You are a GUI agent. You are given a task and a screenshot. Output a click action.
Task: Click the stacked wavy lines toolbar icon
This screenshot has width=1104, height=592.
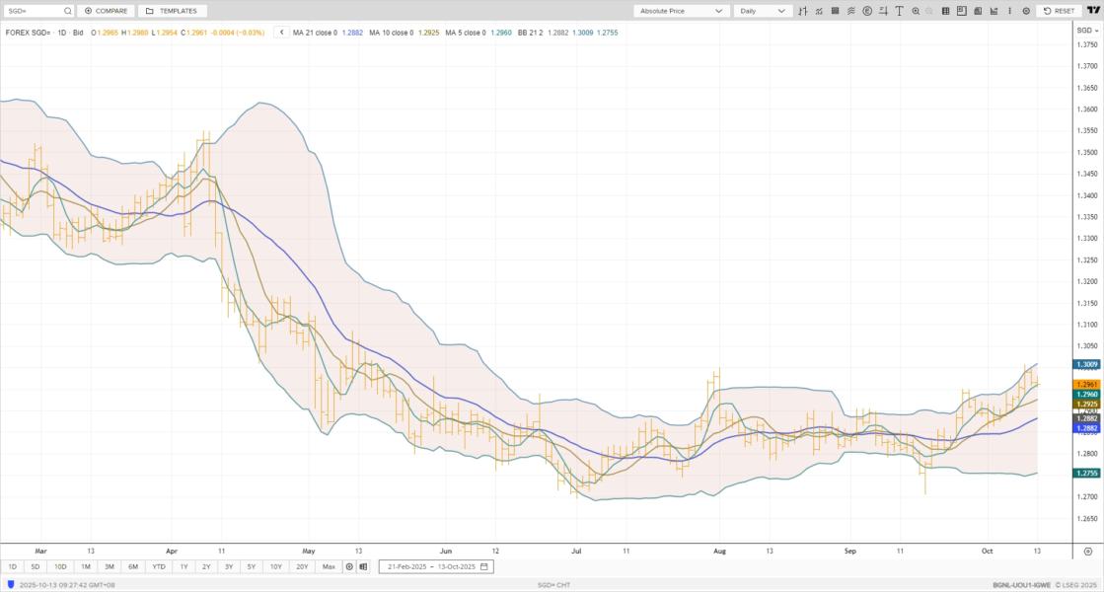click(851, 11)
